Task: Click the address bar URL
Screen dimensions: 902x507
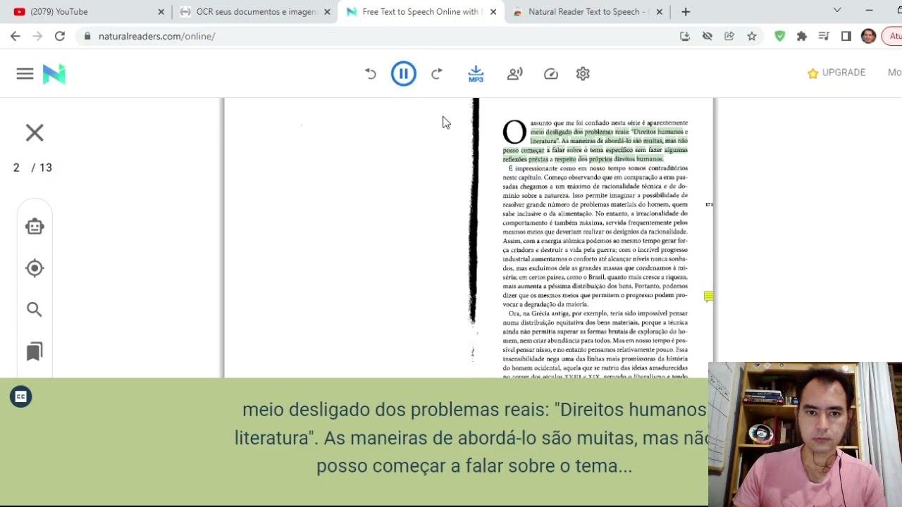Action: pyautogui.click(x=156, y=36)
